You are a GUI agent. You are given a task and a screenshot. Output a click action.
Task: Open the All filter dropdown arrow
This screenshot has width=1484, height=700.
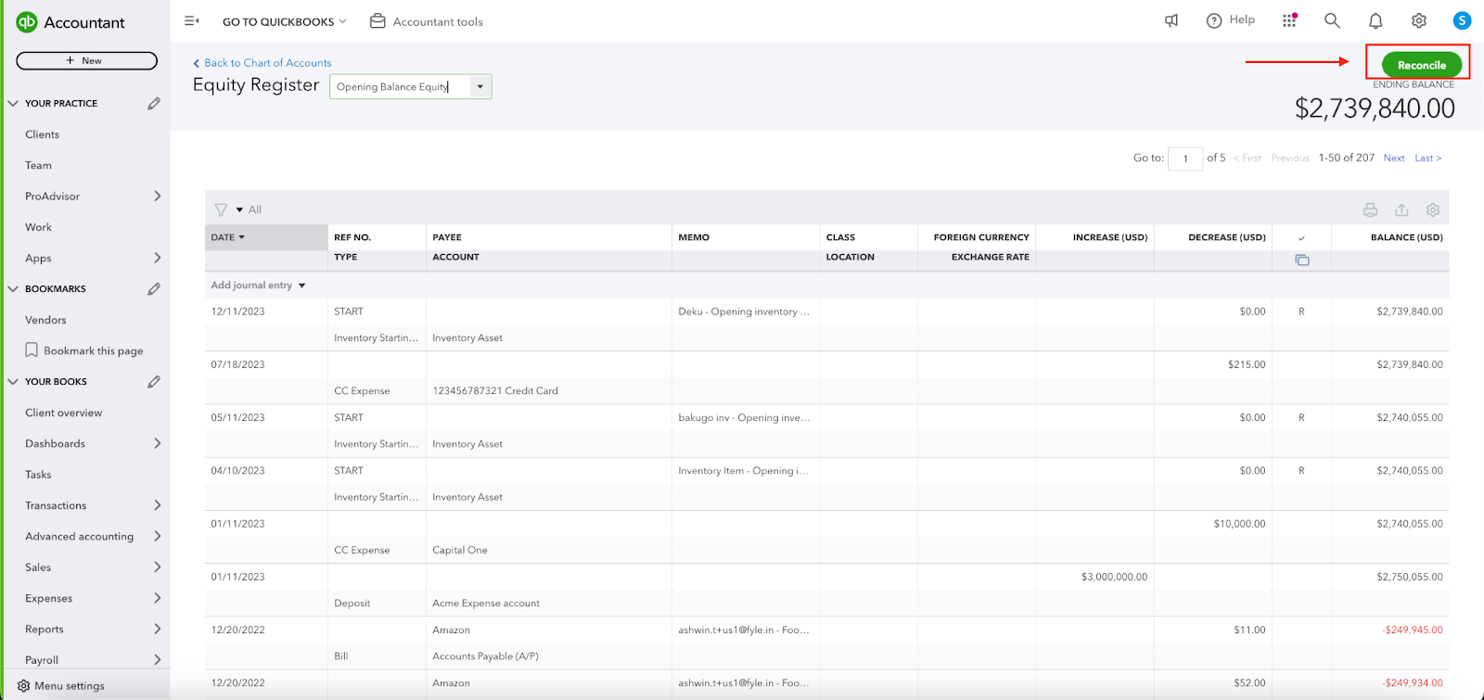239,210
